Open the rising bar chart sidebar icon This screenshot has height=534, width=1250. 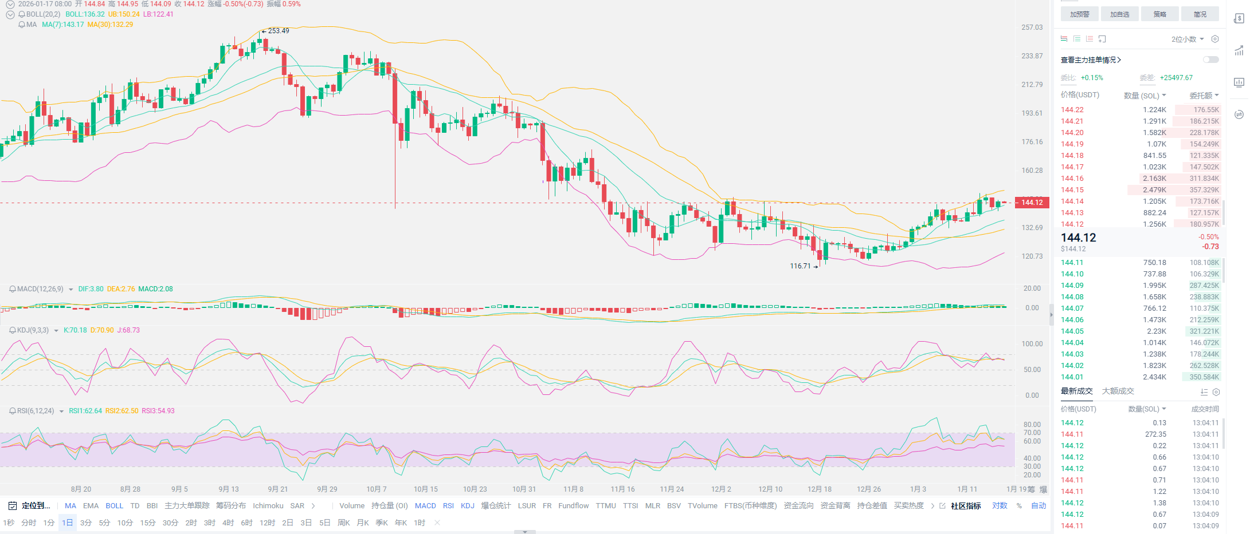click(x=1239, y=50)
